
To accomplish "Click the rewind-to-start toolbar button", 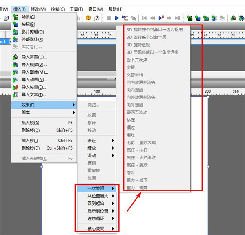I will (144, 18).
